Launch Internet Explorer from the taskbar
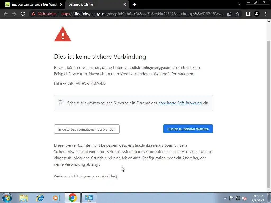271x203 pixels. coord(40,198)
